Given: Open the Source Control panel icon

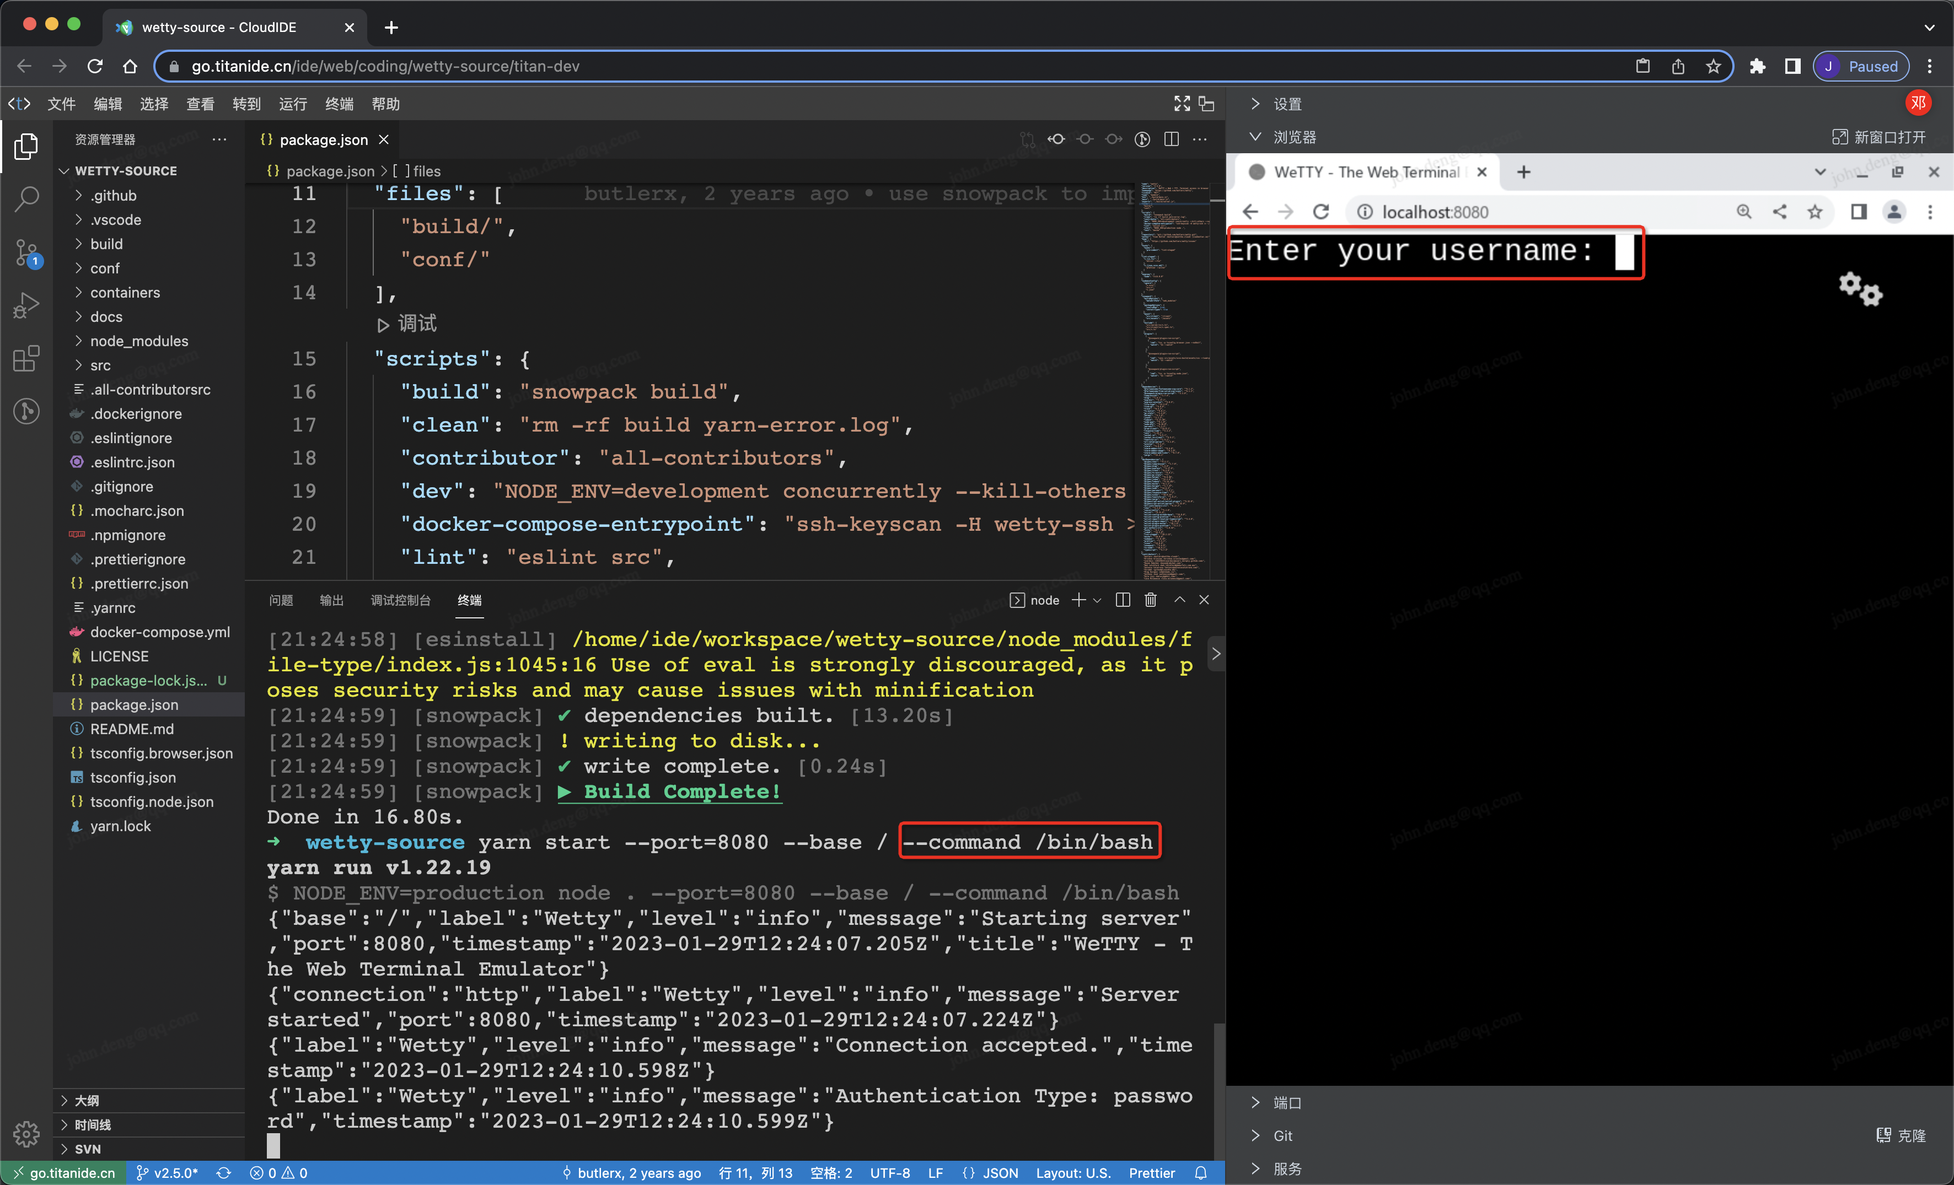Looking at the screenshot, I should click(x=27, y=253).
